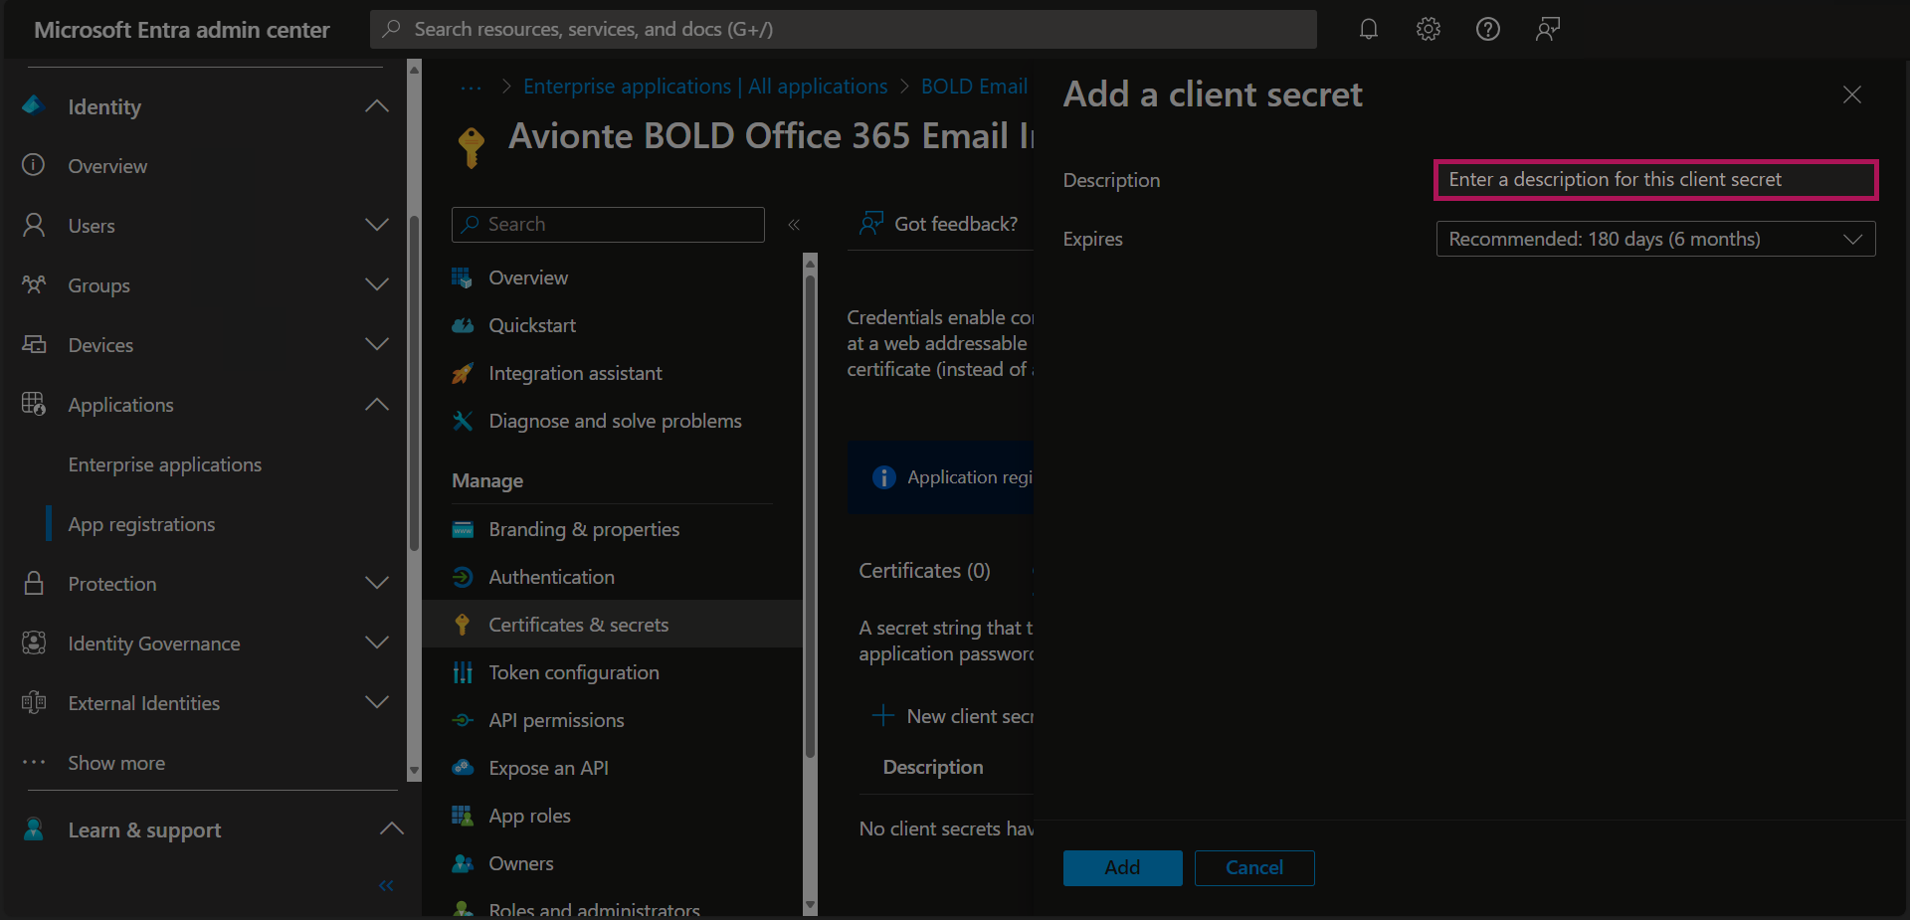The width and height of the screenshot is (1910, 920).
Task: Expand the External Identities section
Action: pos(377,702)
